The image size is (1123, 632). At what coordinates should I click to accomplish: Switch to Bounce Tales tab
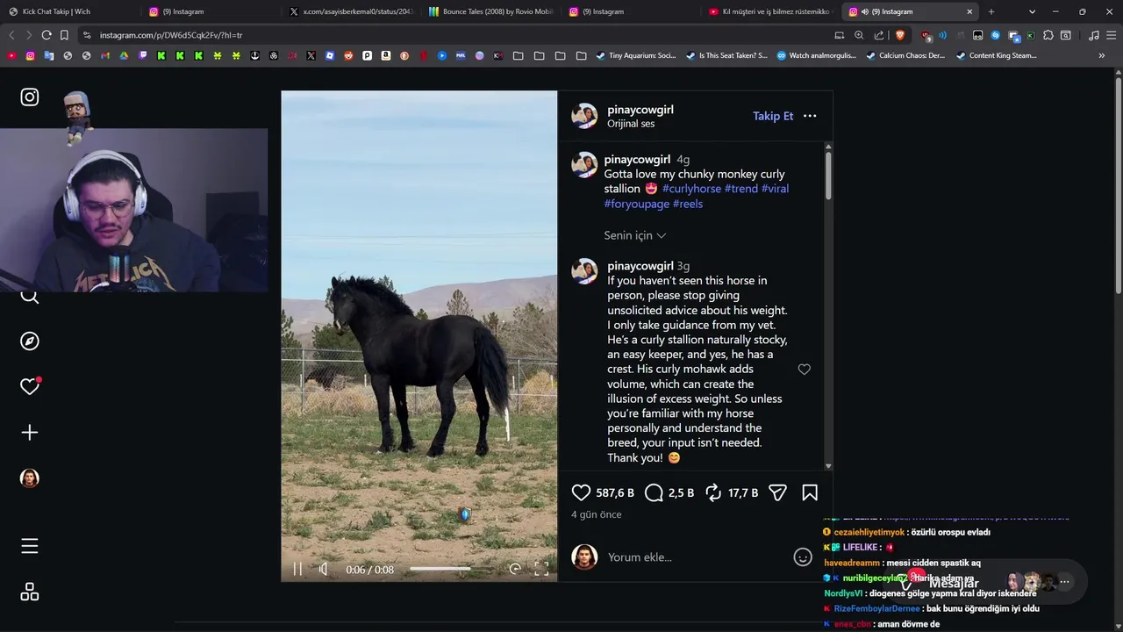coord(491,11)
